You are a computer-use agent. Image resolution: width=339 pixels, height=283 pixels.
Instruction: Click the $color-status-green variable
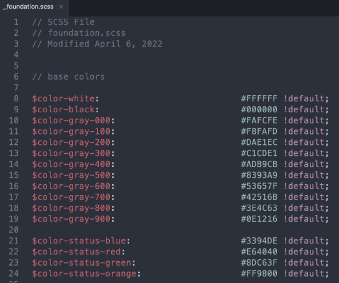[82, 263]
